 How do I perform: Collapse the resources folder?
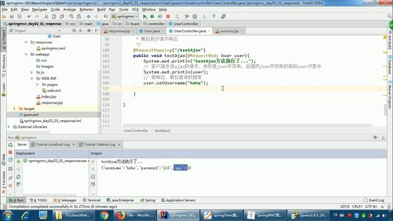[x=26, y=42]
